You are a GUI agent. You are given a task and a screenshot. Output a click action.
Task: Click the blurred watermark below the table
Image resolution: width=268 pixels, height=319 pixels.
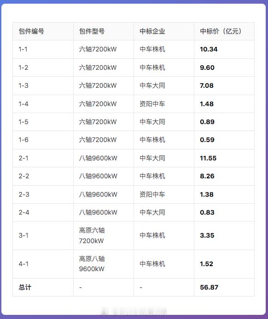click(134, 312)
